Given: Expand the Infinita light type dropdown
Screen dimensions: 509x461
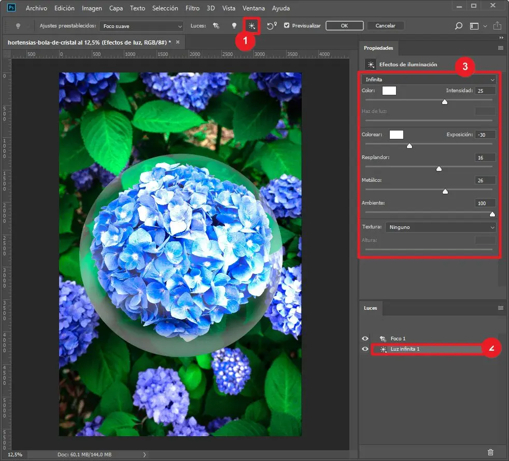Looking at the screenshot, I should (429, 80).
